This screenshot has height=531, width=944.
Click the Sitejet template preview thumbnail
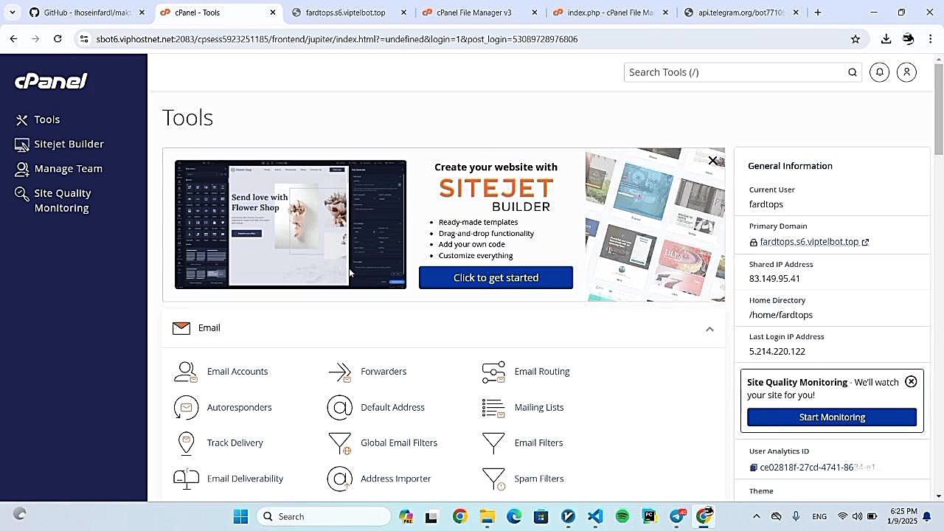pos(291,224)
